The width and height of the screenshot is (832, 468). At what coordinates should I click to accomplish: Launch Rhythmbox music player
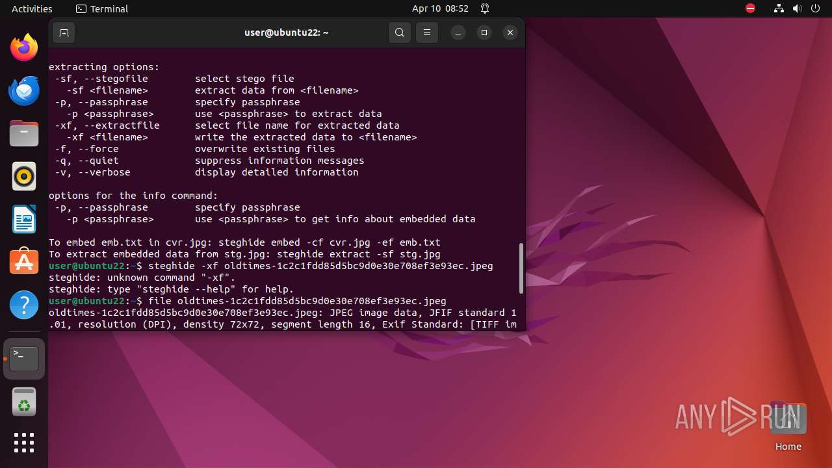tap(24, 176)
